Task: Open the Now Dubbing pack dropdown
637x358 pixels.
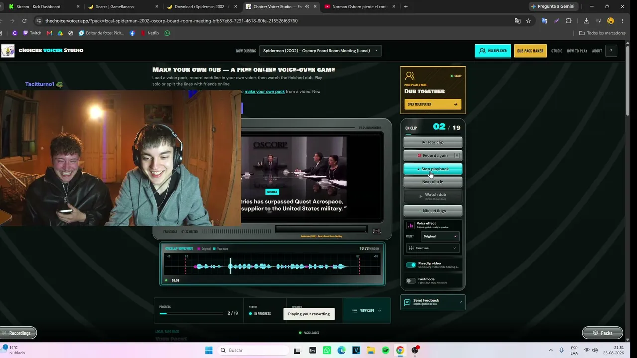Action: pos(321,51)
